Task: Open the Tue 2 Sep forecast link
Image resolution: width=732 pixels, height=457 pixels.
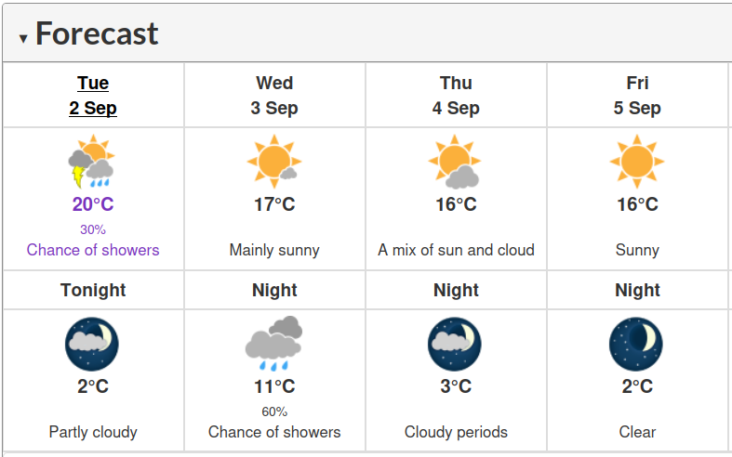Action: pos(93,96)
